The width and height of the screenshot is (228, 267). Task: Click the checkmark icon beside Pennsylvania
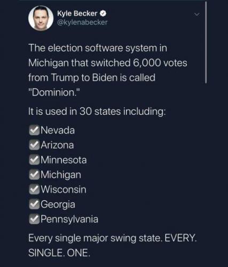[x=34, y=219]
